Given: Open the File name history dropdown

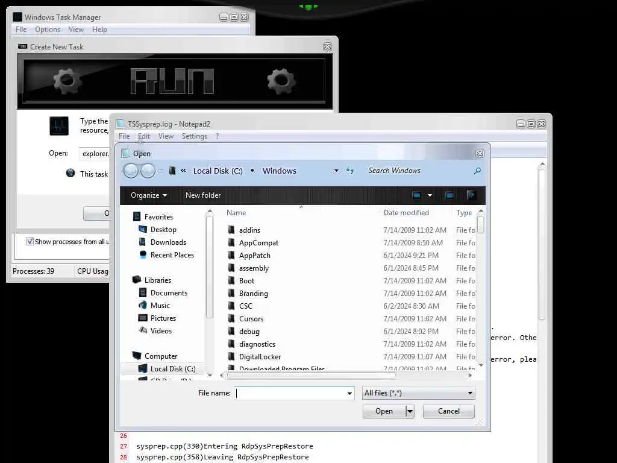Looking at the screenshot, I should [x=349, y=393].
